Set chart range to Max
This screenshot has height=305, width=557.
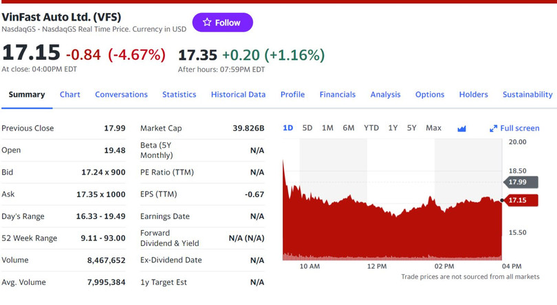[433, 128]
